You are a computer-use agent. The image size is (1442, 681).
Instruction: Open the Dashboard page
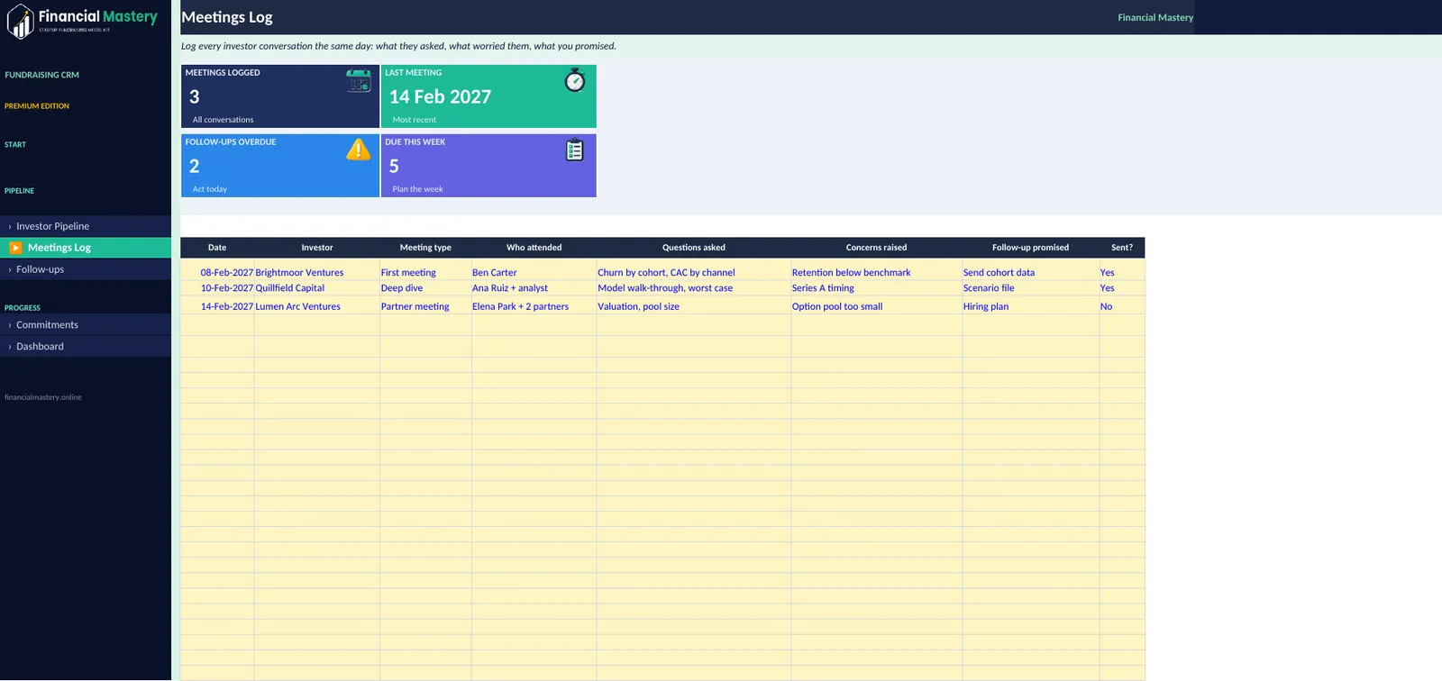pyautogui.click(x=86, y=346)
